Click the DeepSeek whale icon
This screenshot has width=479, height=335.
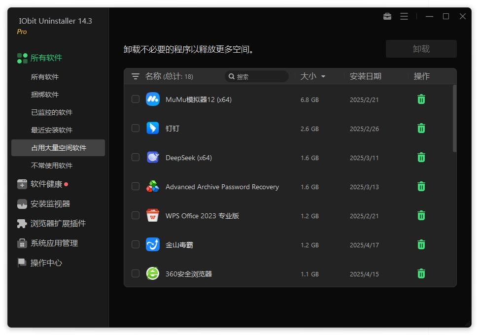pyautogui.click(x=152, y=157)
